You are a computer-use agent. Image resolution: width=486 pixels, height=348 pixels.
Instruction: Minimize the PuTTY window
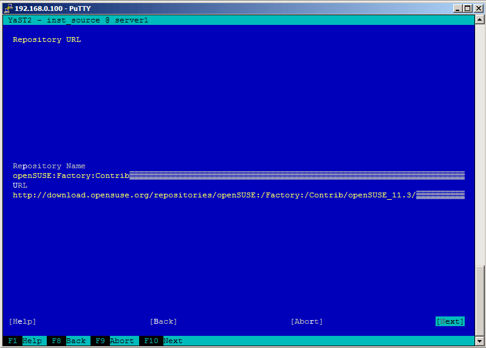point(458,9)
